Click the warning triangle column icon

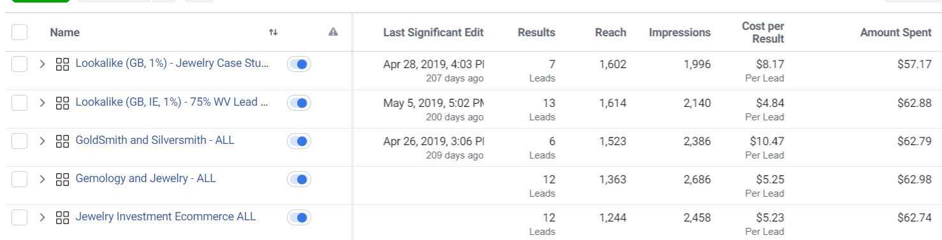click(x=333, y=32)
